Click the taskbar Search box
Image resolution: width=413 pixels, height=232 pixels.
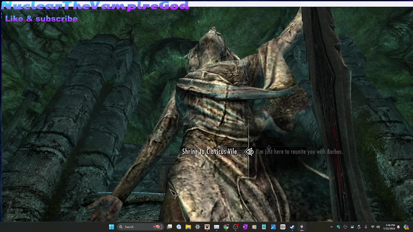tap(140, 227)
